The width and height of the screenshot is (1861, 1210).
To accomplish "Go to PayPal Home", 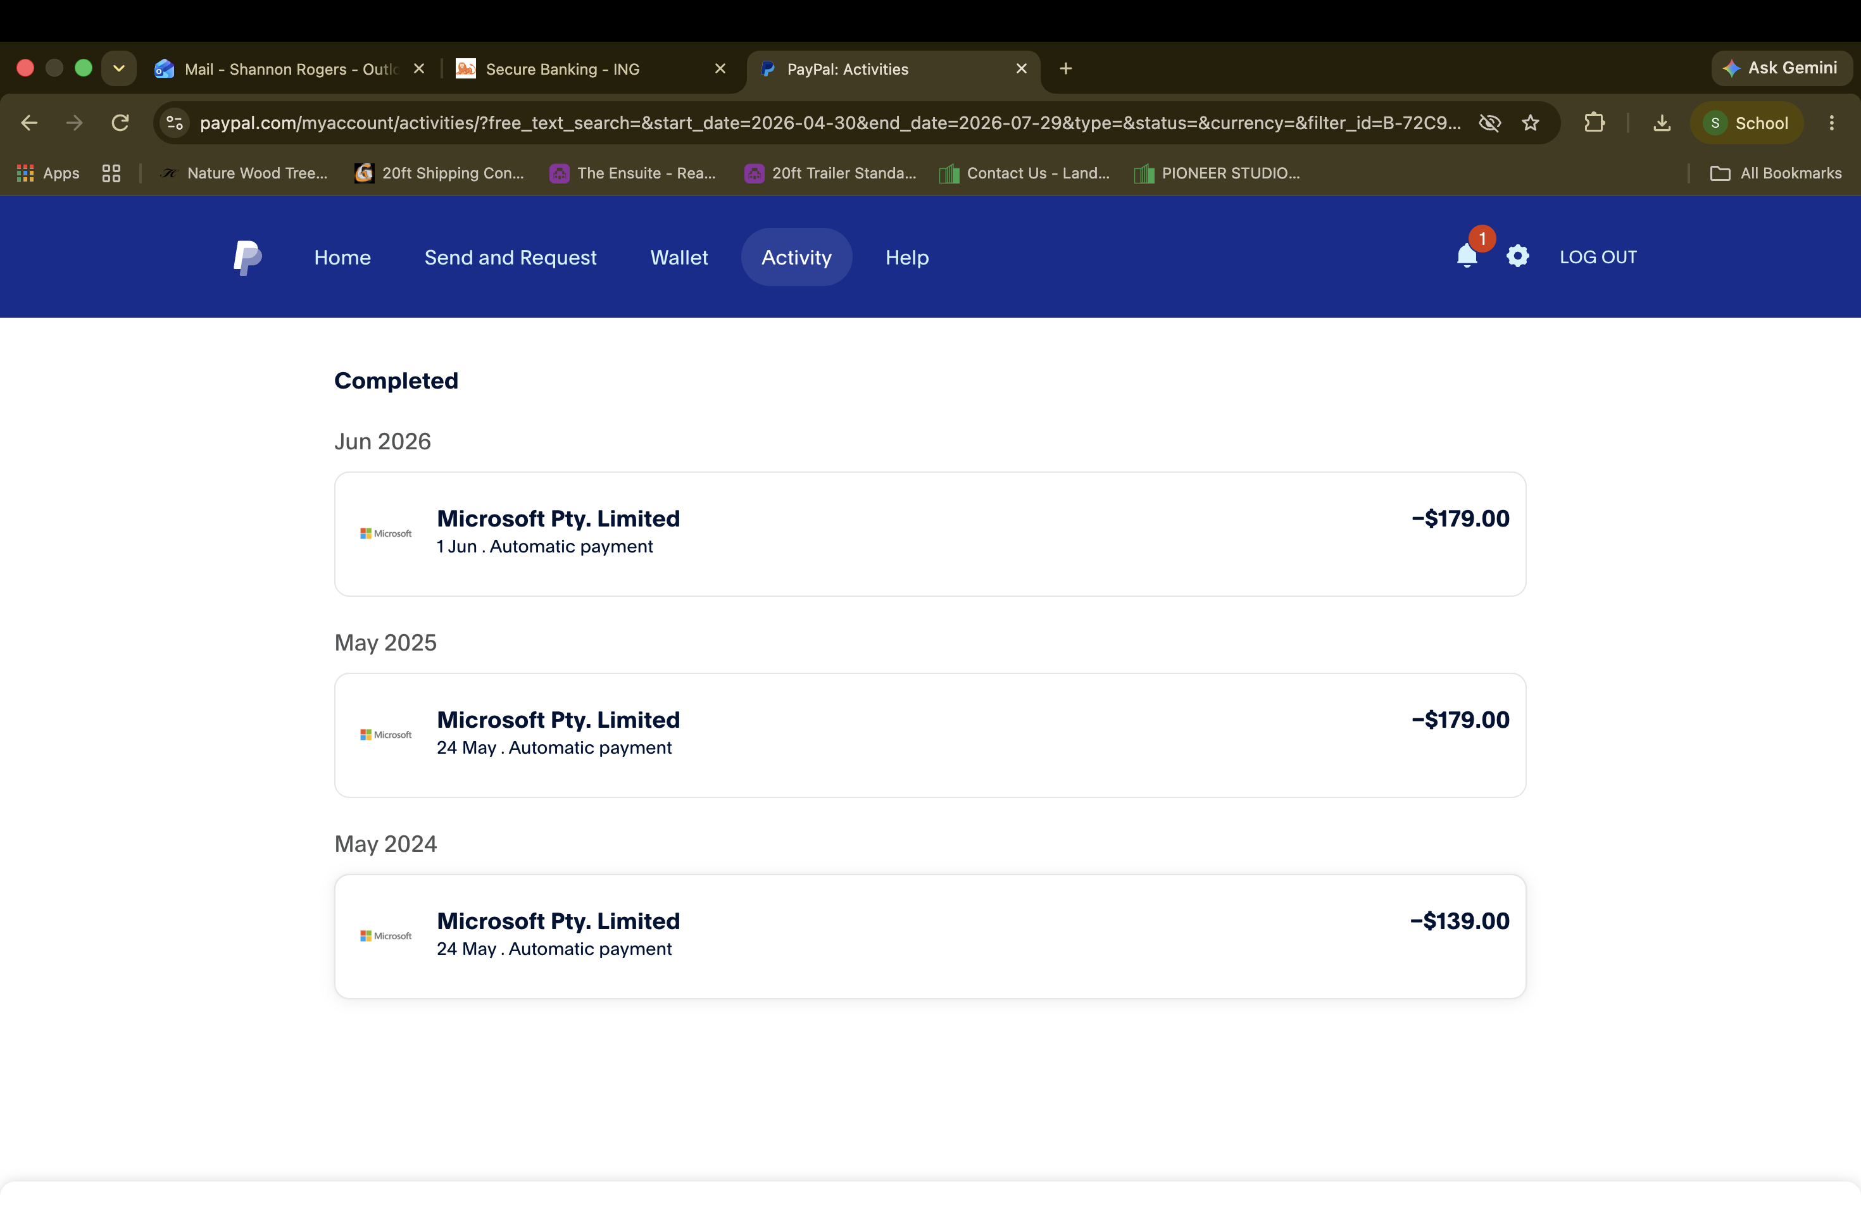I will 342,257.
